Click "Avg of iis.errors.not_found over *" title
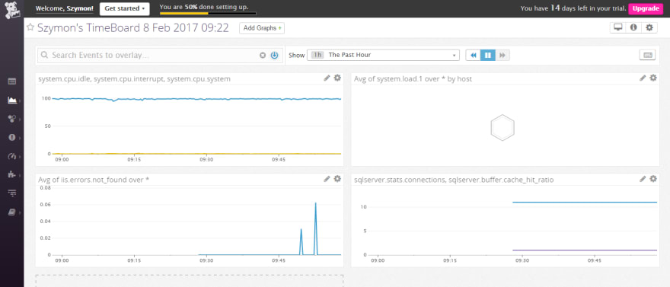Viewport: 670px width, 287px height. pos(94,180)
